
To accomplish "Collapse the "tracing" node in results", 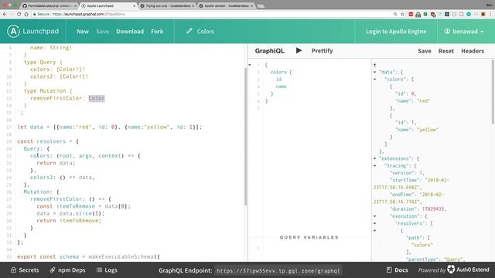I will pos(374,166).
